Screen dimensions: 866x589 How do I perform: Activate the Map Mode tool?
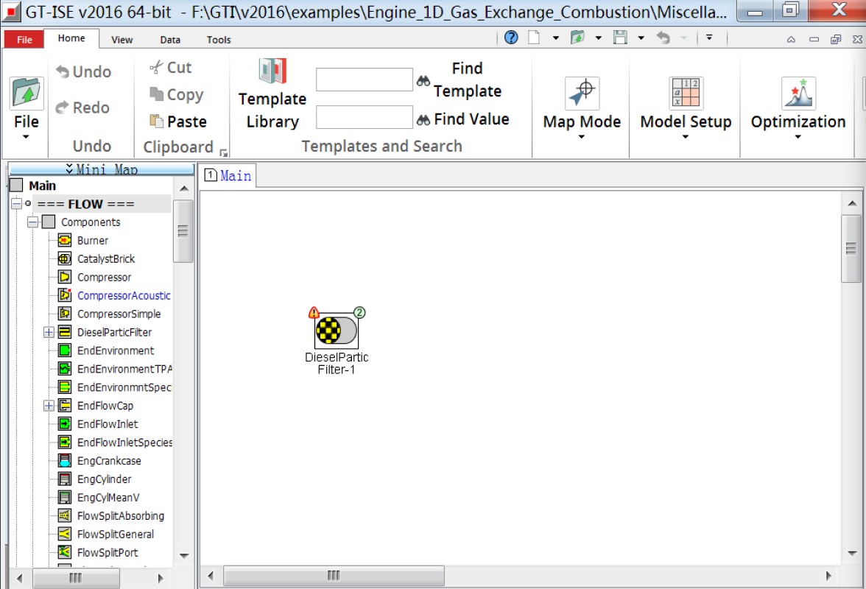pyautogui.click(x=581, y=99)
